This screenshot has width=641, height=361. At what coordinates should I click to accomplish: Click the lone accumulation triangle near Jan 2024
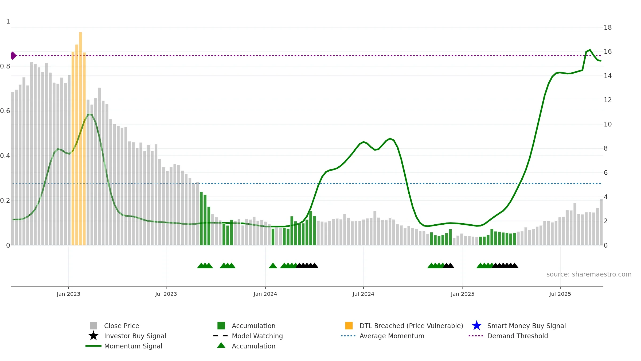(273, 266)
